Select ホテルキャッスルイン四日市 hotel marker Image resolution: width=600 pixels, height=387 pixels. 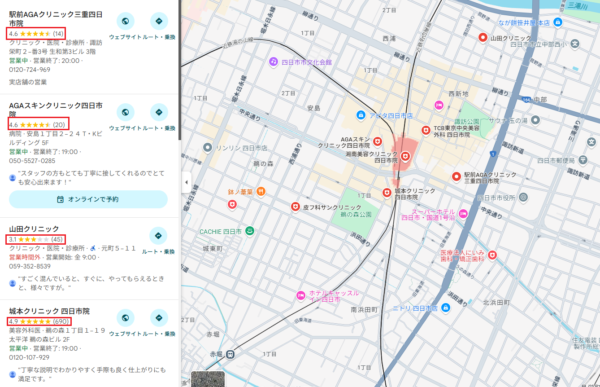coord(300,295)
